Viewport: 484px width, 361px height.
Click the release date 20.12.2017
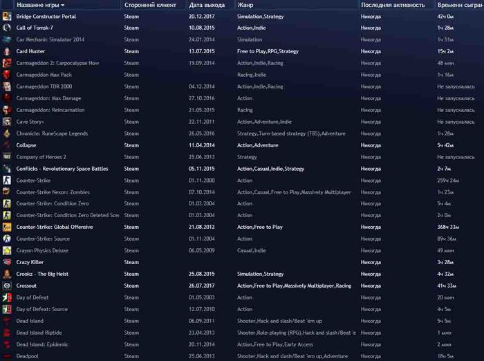(x=202, y=17)
